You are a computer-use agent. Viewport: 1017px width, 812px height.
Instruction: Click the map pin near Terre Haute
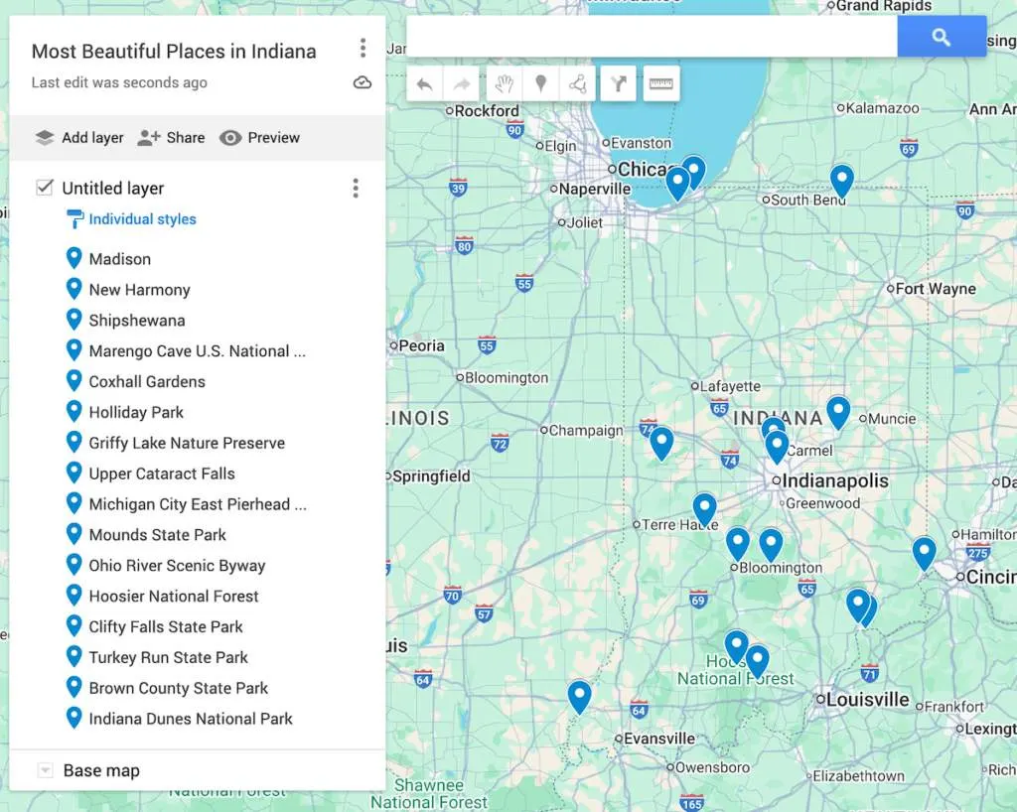click(704, 510)
